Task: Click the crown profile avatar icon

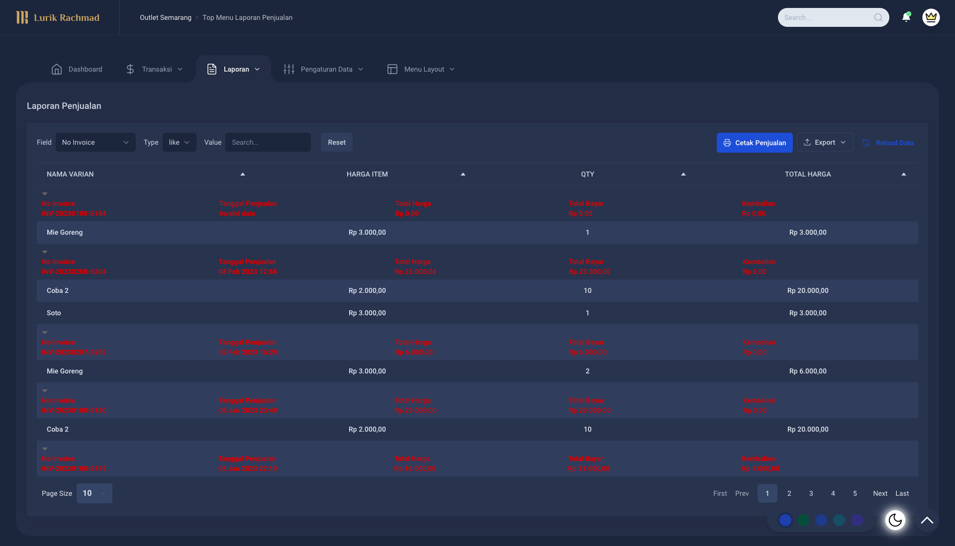Action: point(931,17)
